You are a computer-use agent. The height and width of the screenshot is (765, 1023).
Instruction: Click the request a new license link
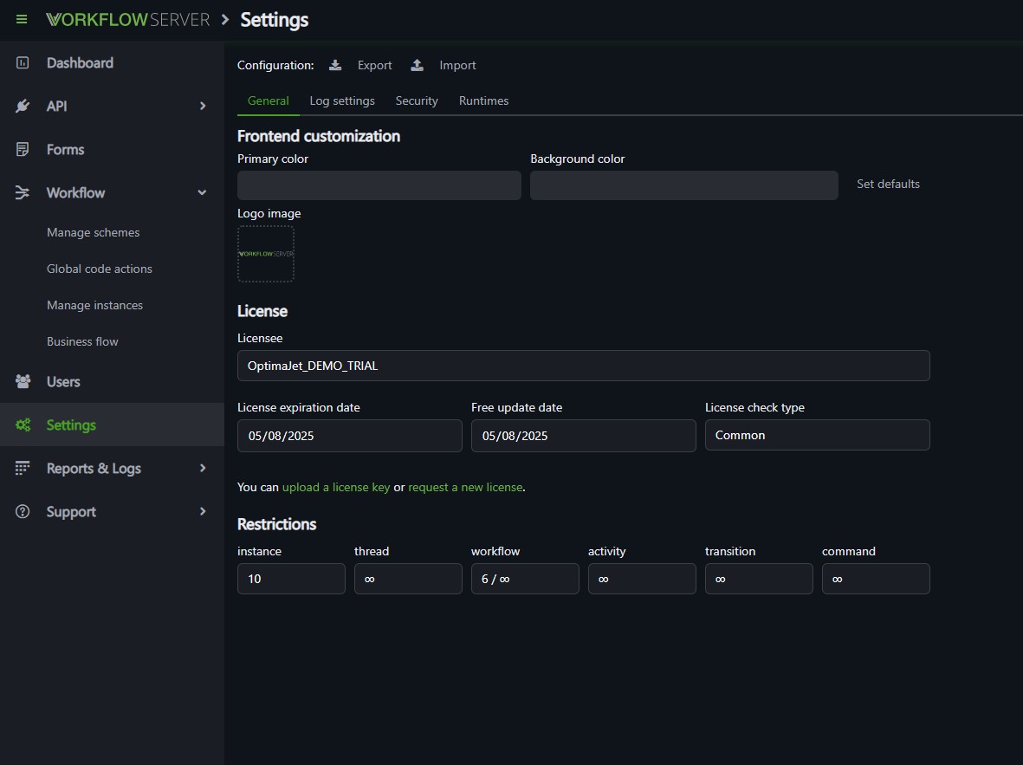click(465, 487)
